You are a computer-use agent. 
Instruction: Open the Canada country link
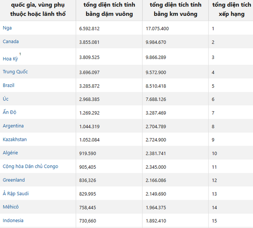[11, 41]
